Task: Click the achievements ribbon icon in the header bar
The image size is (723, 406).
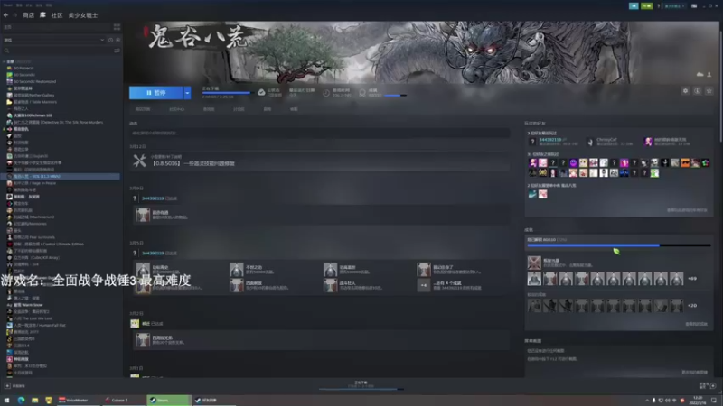Action: point(362,93)
